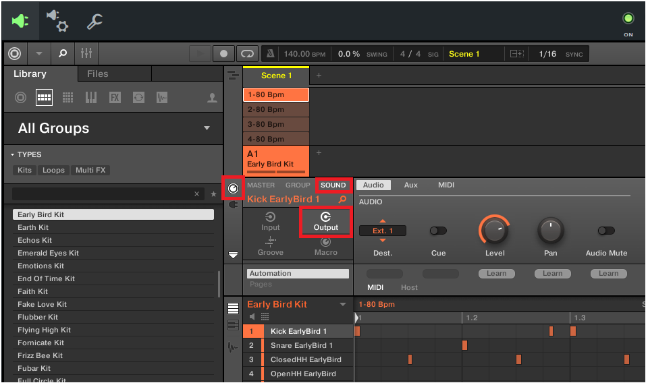Switch to the Files tab
The width and height of the screenshot is (648, 385).
pos(97,73)
